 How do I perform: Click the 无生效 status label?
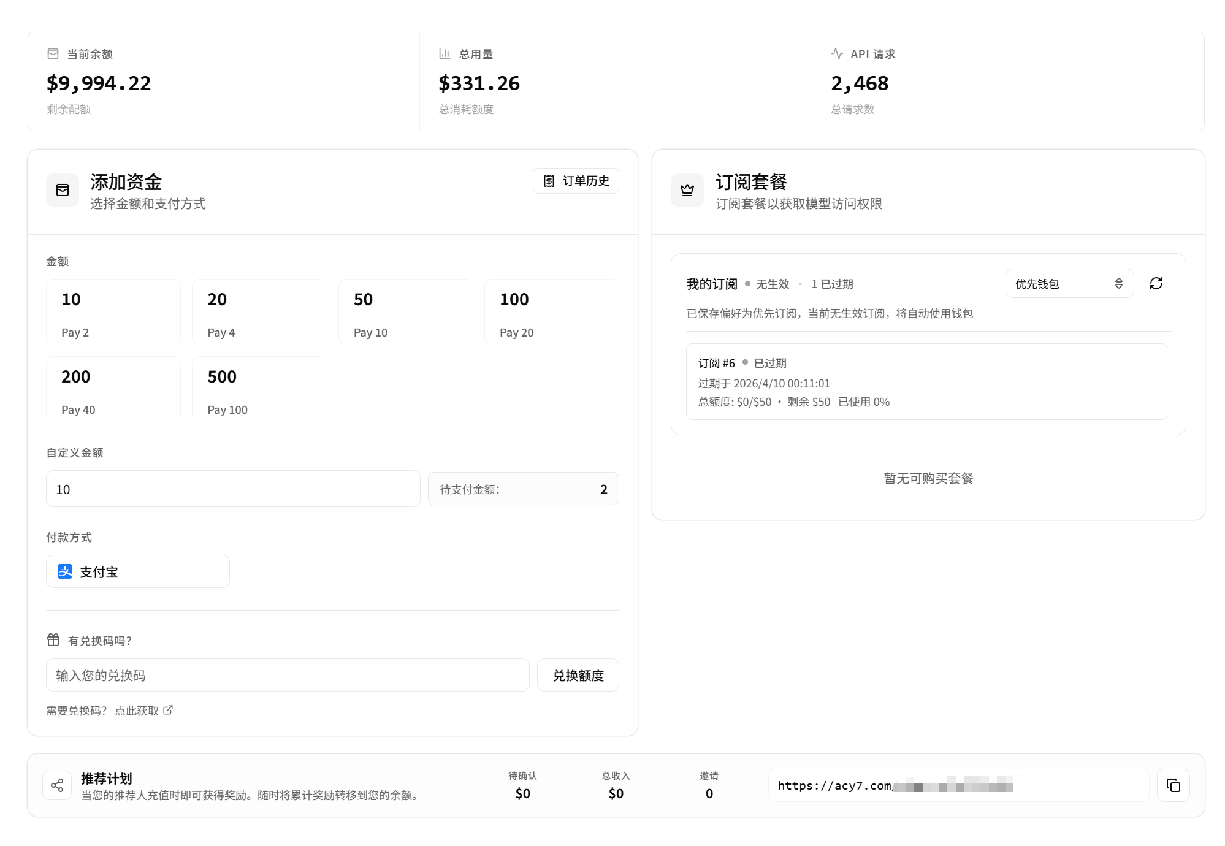[773, 284]
